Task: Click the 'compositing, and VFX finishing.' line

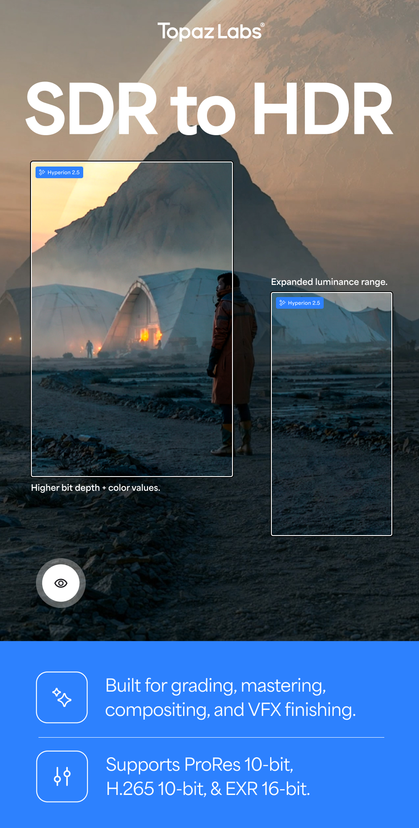Action: pos(230,710)
